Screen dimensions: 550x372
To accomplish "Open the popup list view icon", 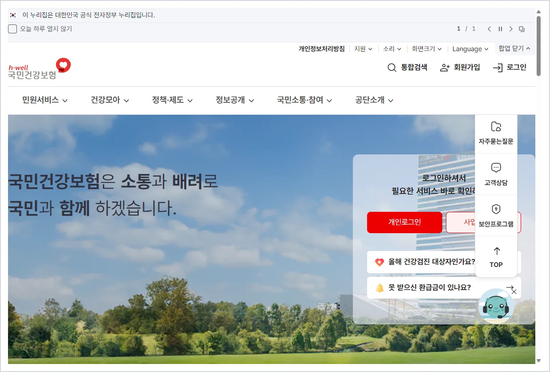I will pyautogui.click(x=522, y=29).
